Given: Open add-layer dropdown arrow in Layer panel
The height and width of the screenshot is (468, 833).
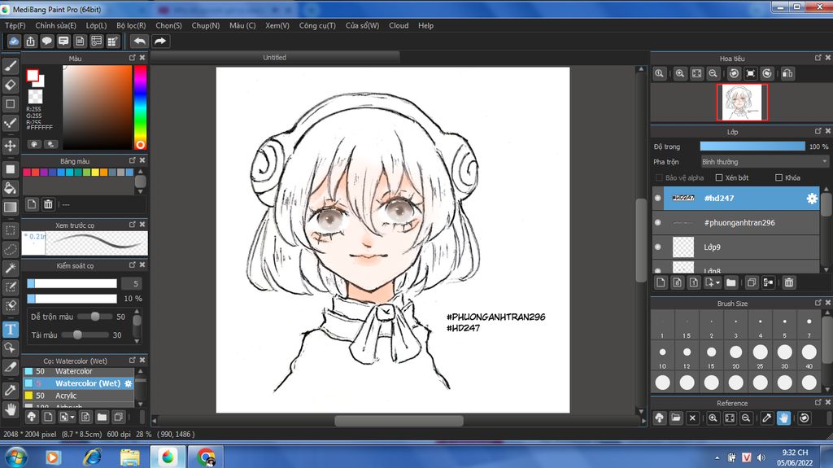Looking at the screenshot, I should [x=717, y=283].
